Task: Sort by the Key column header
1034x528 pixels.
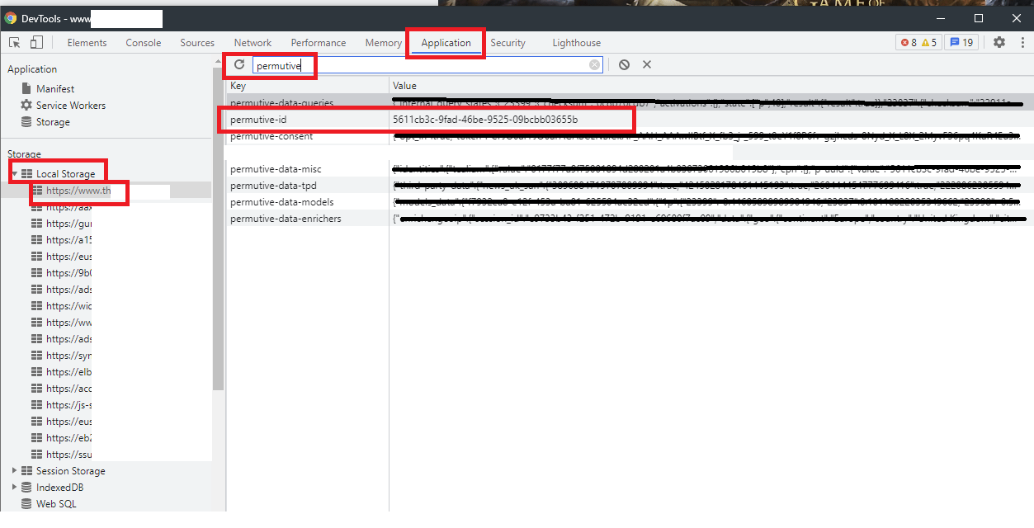Action: coord(307,86)
